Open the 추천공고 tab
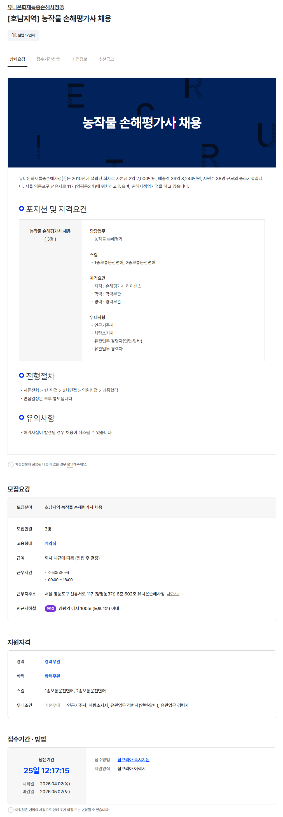Image resolution: width=283 pixels, height=817 pixels. 106,59
